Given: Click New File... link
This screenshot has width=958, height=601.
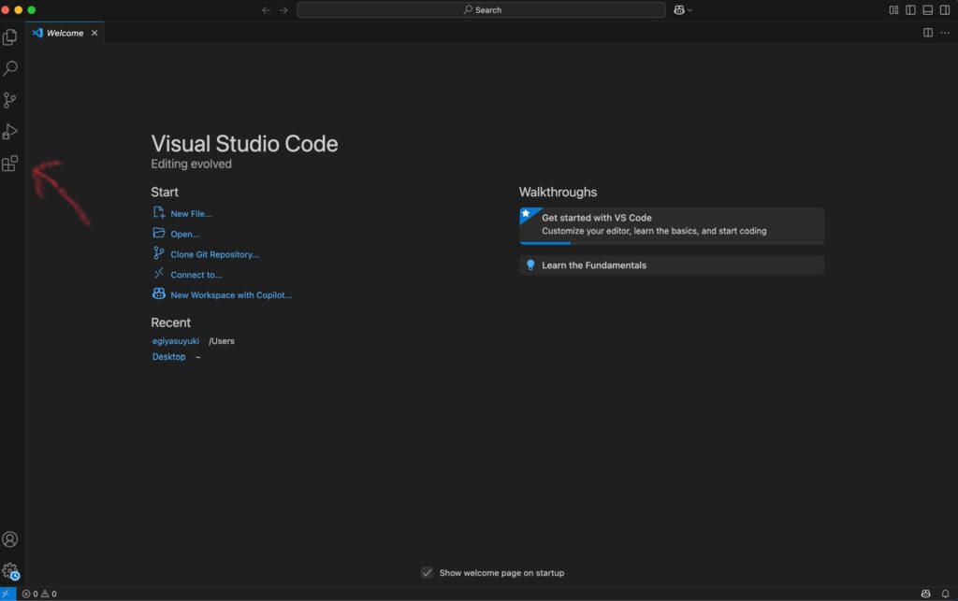Looking at the screenshot, I should point(191,213).
